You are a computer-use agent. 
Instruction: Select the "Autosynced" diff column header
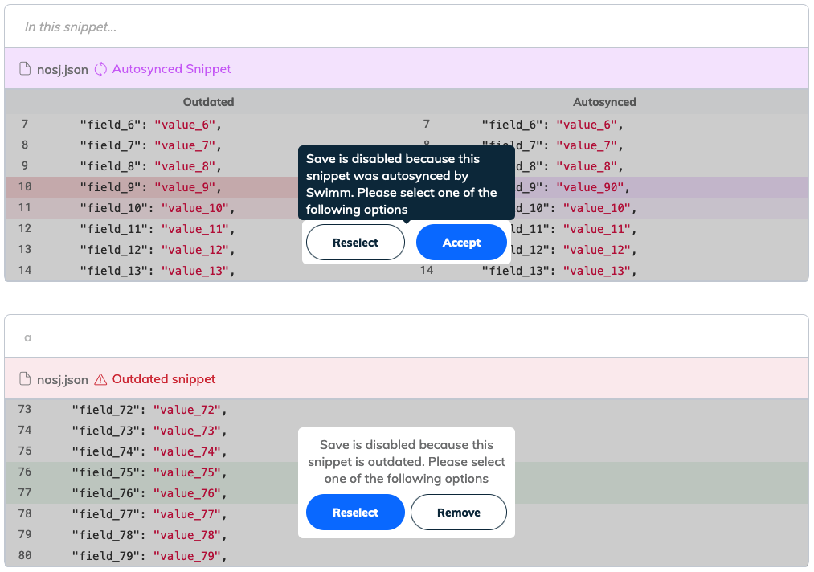604,102
